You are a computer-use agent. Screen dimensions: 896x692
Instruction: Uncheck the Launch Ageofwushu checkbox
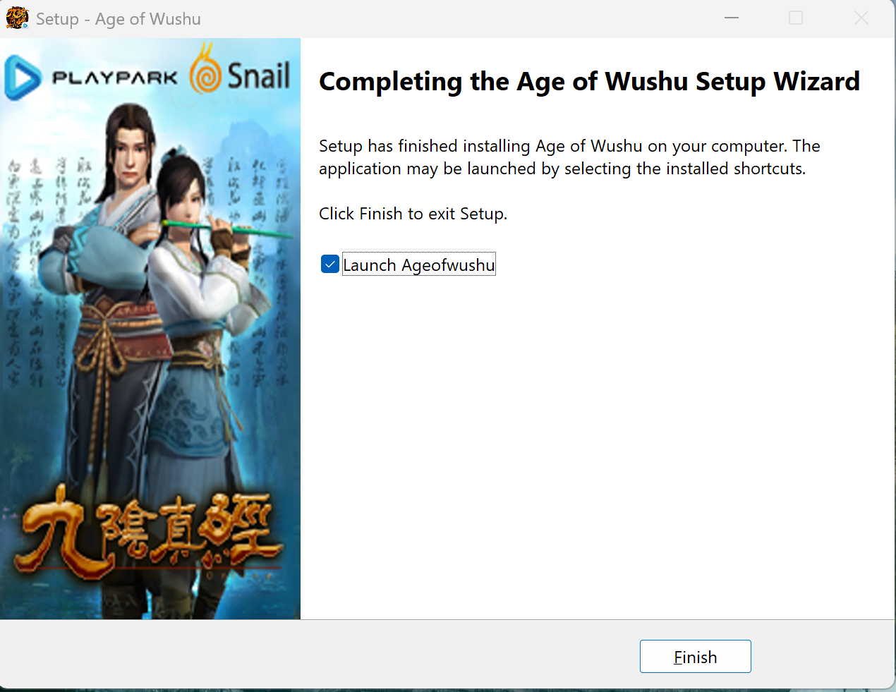point(329,265)
